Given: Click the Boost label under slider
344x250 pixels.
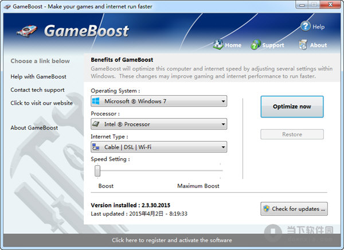Looking at the screenshot, I should 106,186.
